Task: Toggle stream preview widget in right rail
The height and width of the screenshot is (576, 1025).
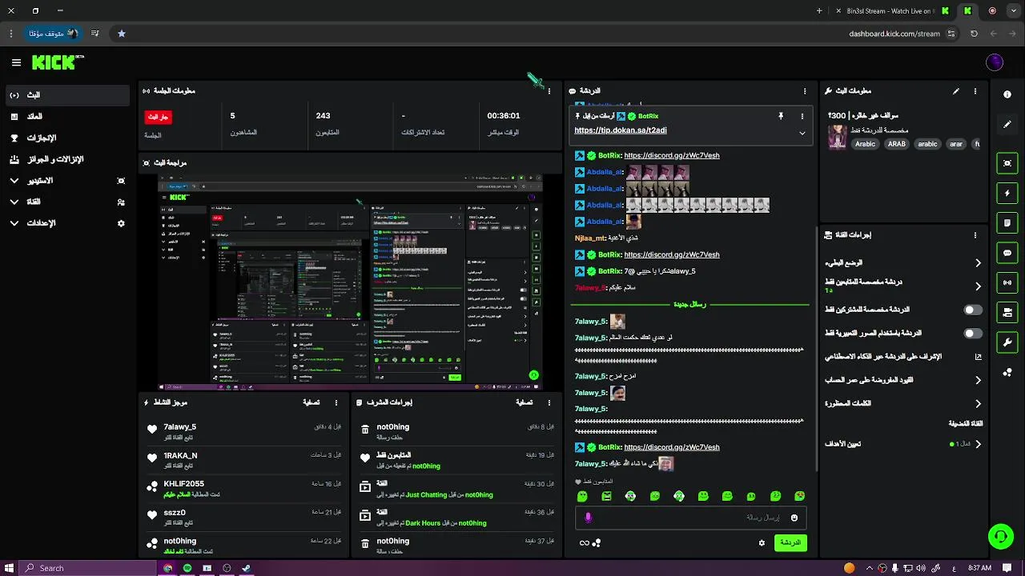Action: (1007, 163)
